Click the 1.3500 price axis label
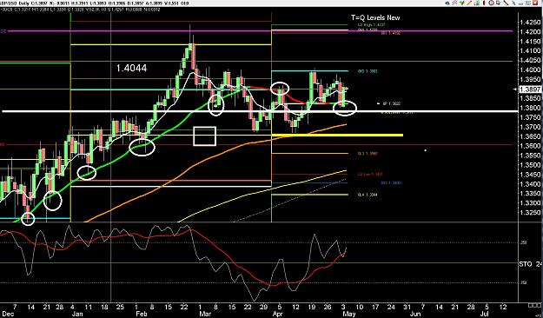The width and height of the screenshot is (543, 318). pos(530,165)
